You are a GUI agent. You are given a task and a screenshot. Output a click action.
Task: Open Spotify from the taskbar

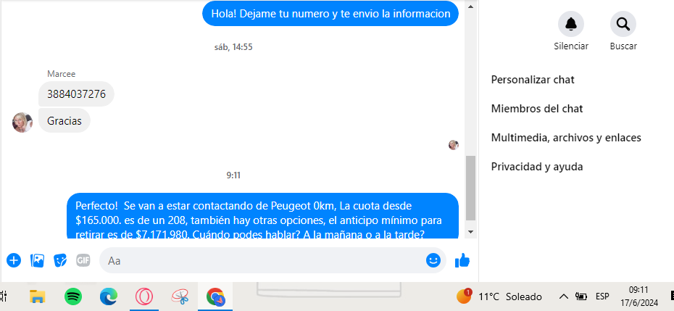(x=73, y=297)
